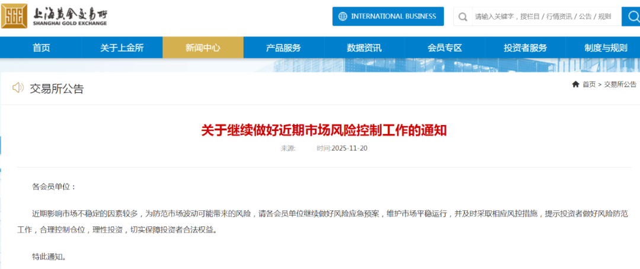This screenshot has height=269, width=640.
Task: Open the 产品服务 navigation menu
Action: [284, 48]
